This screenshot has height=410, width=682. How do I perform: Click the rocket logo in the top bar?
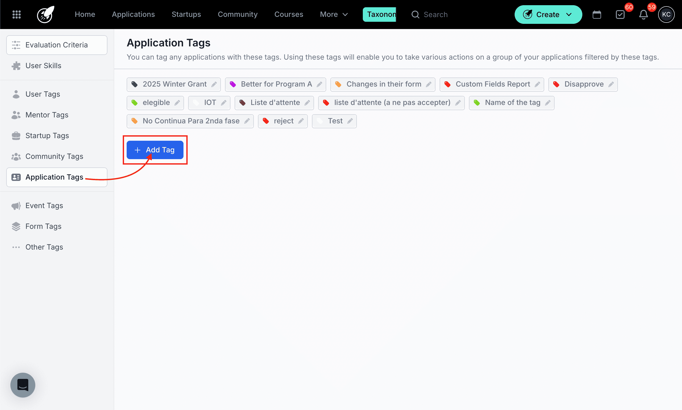click(45, 14)
